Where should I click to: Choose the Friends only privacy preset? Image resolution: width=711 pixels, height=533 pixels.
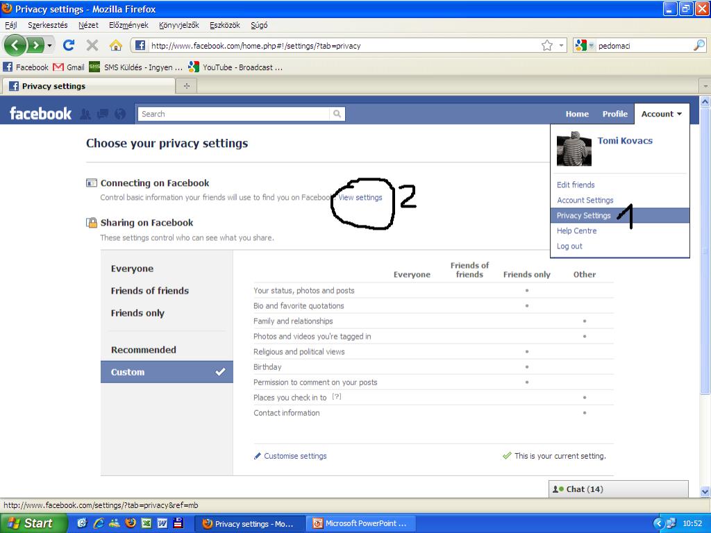click(137, 313)
